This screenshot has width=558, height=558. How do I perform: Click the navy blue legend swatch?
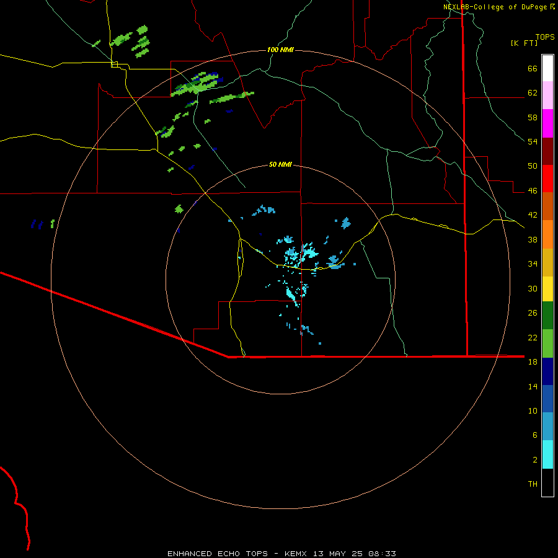point(547,371)
